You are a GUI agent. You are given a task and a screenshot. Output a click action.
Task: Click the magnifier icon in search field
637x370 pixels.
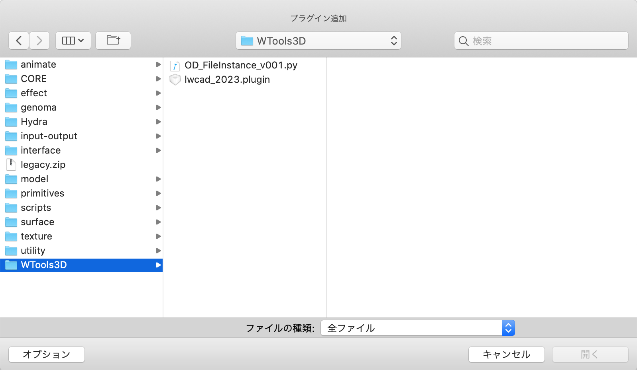tap(463, 41)
